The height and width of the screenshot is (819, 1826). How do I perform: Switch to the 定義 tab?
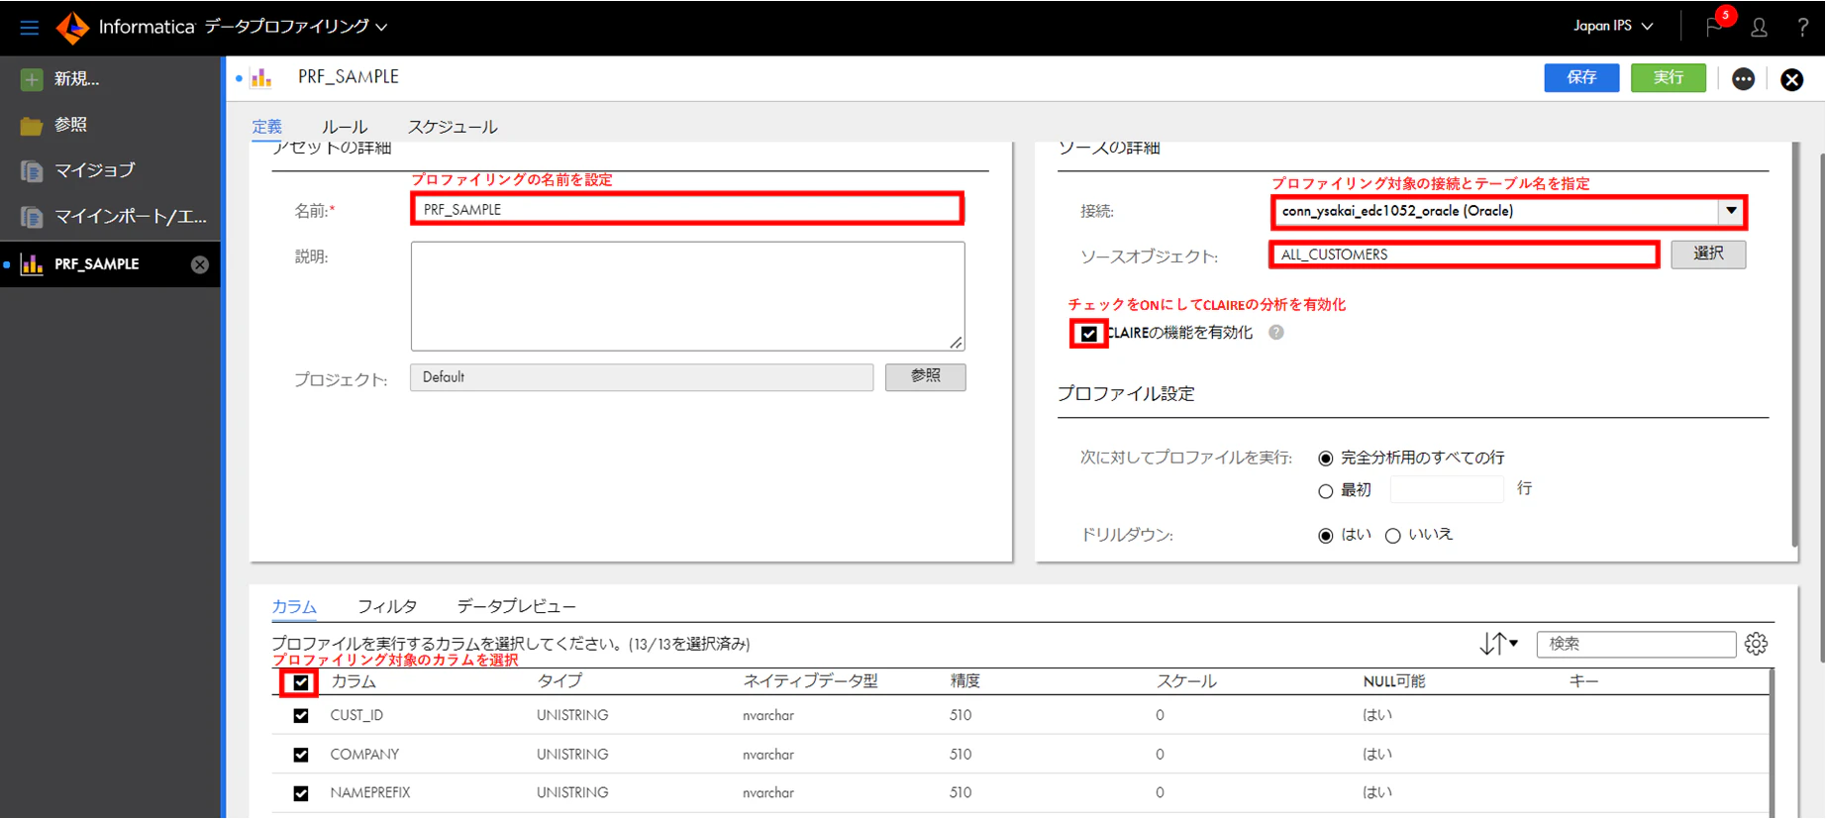coord(266,127)
